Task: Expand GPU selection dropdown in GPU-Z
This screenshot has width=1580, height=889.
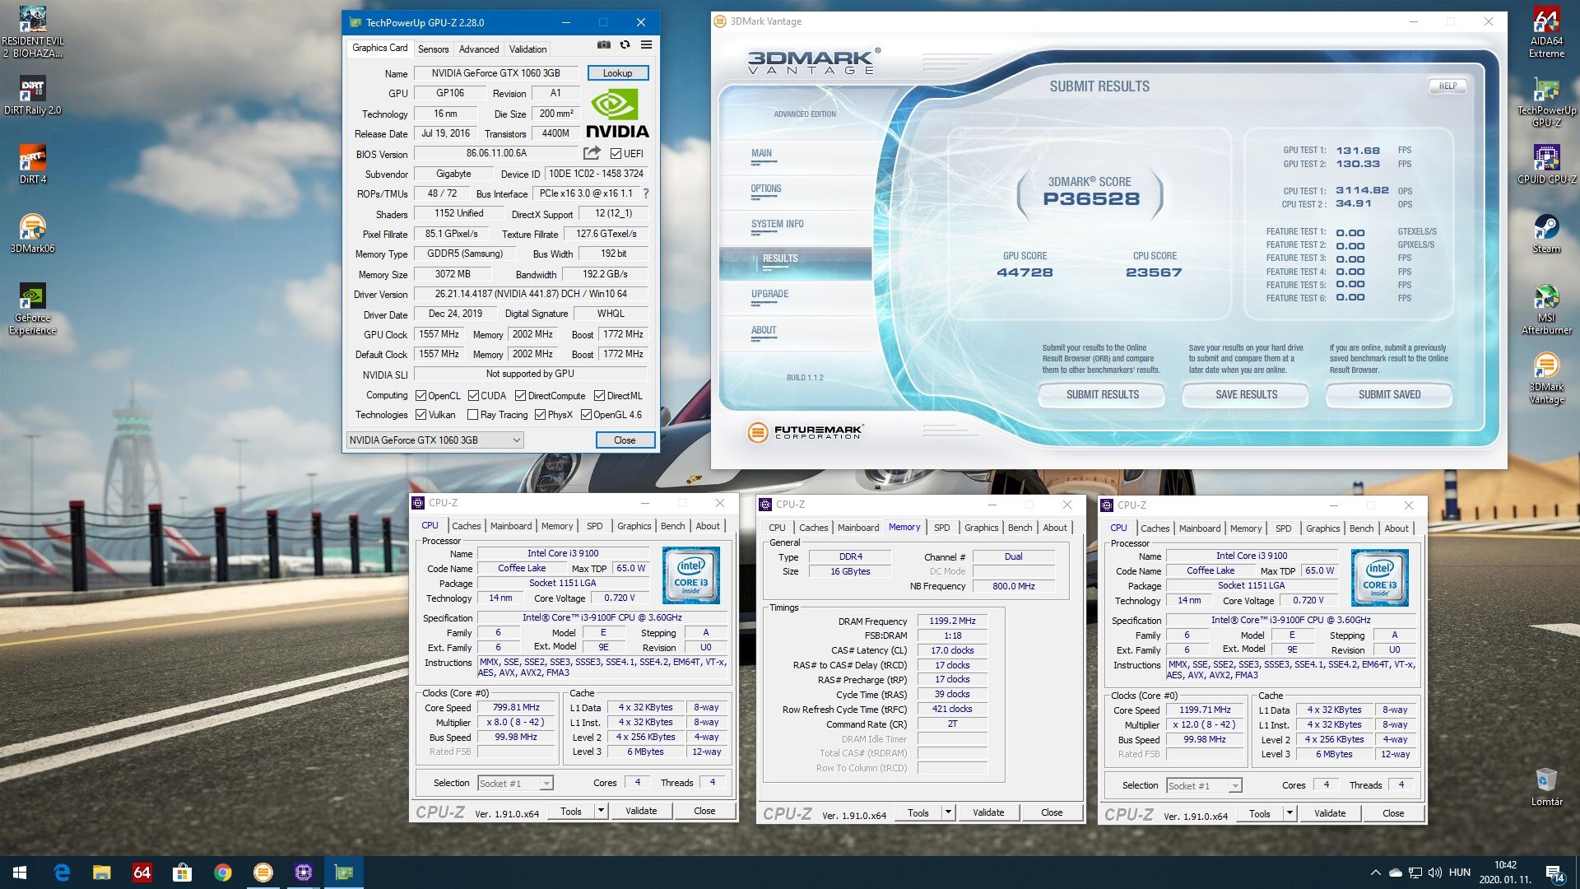Action: coord(517,440)
